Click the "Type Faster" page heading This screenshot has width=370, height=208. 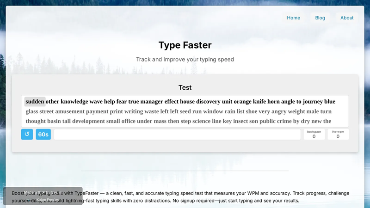(185, 45)
